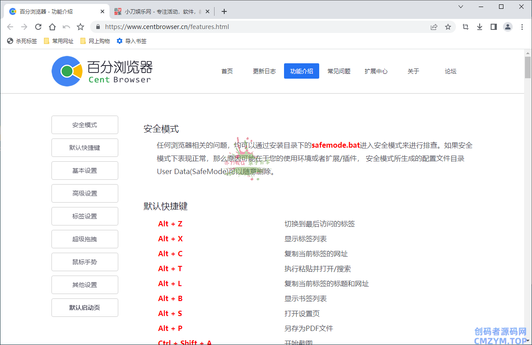The height and width of the screenshot is (345, 532).
Task: Open 扩展中心 in the site navigation
Action: pyautogui.click(x=376, y=71)
